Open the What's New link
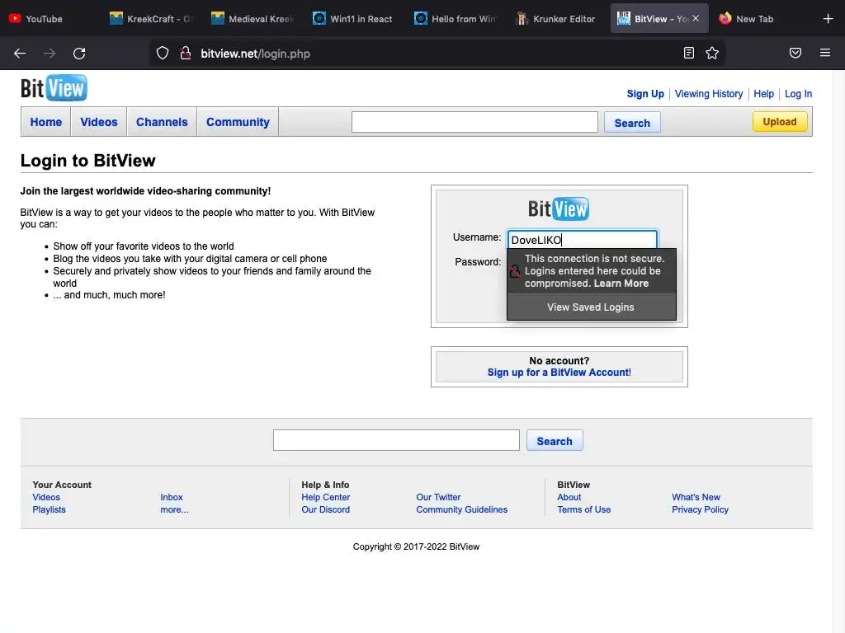 pos(696,497)
